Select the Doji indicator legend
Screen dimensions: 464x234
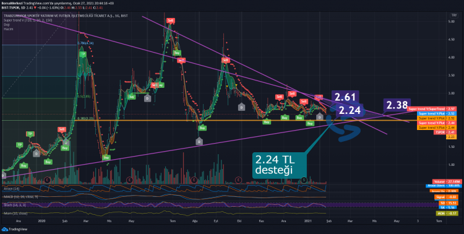[x=6, y=25]
